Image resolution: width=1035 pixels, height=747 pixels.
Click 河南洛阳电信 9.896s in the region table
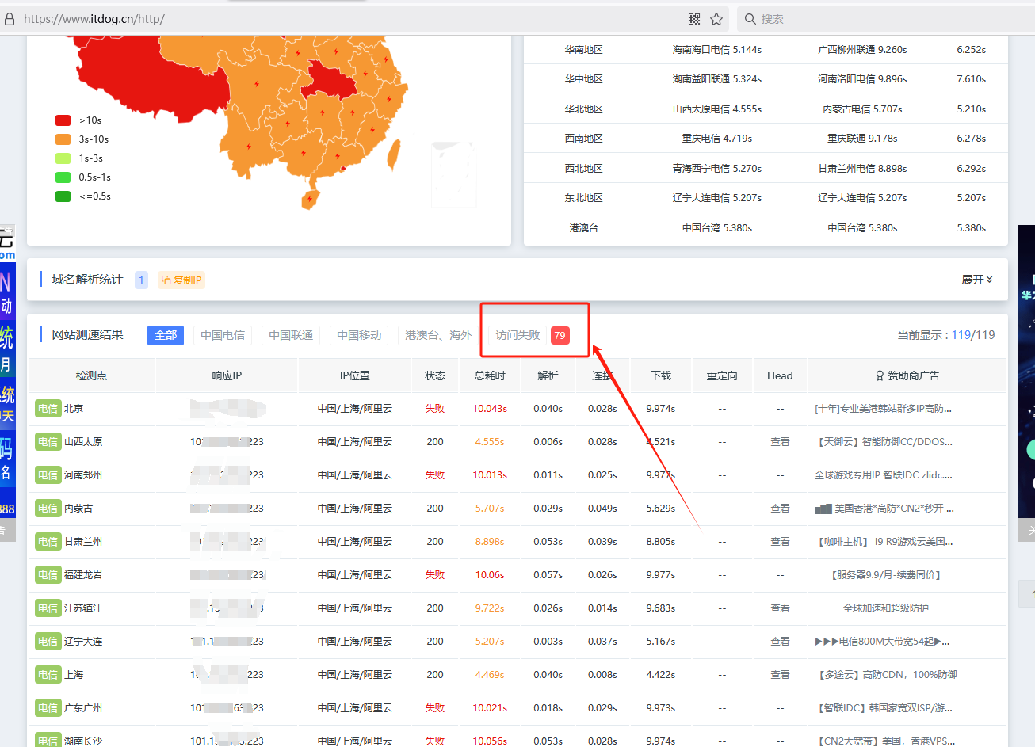pyautogui.click(x=862, y=79)
